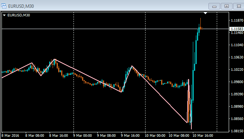Click price scale value 1.10220
244x139 pixels.
237,69
